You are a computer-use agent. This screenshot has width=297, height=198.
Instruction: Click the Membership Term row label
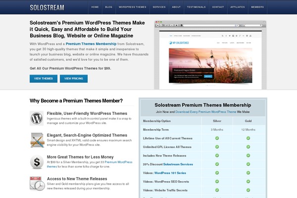pyautogui.click(x=156, y=130)
